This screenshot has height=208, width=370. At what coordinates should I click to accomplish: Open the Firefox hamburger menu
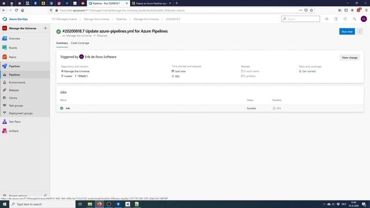(x=366, y=10)
